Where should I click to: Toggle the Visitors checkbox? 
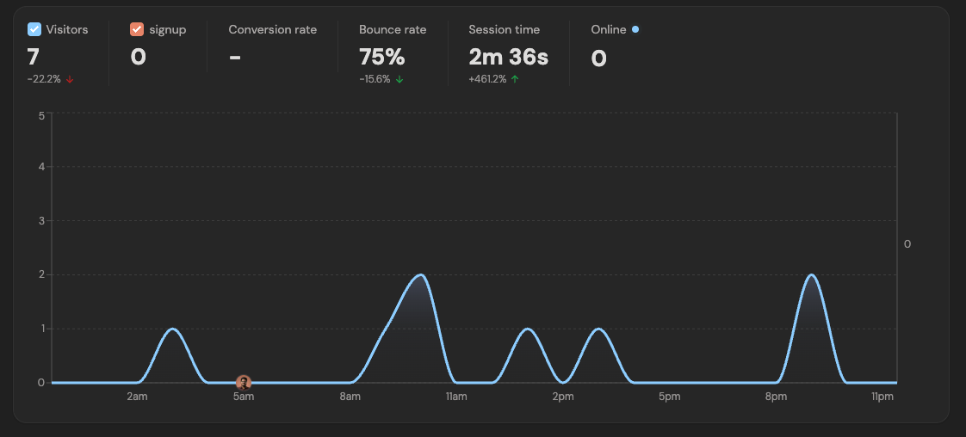coord(34,29)
